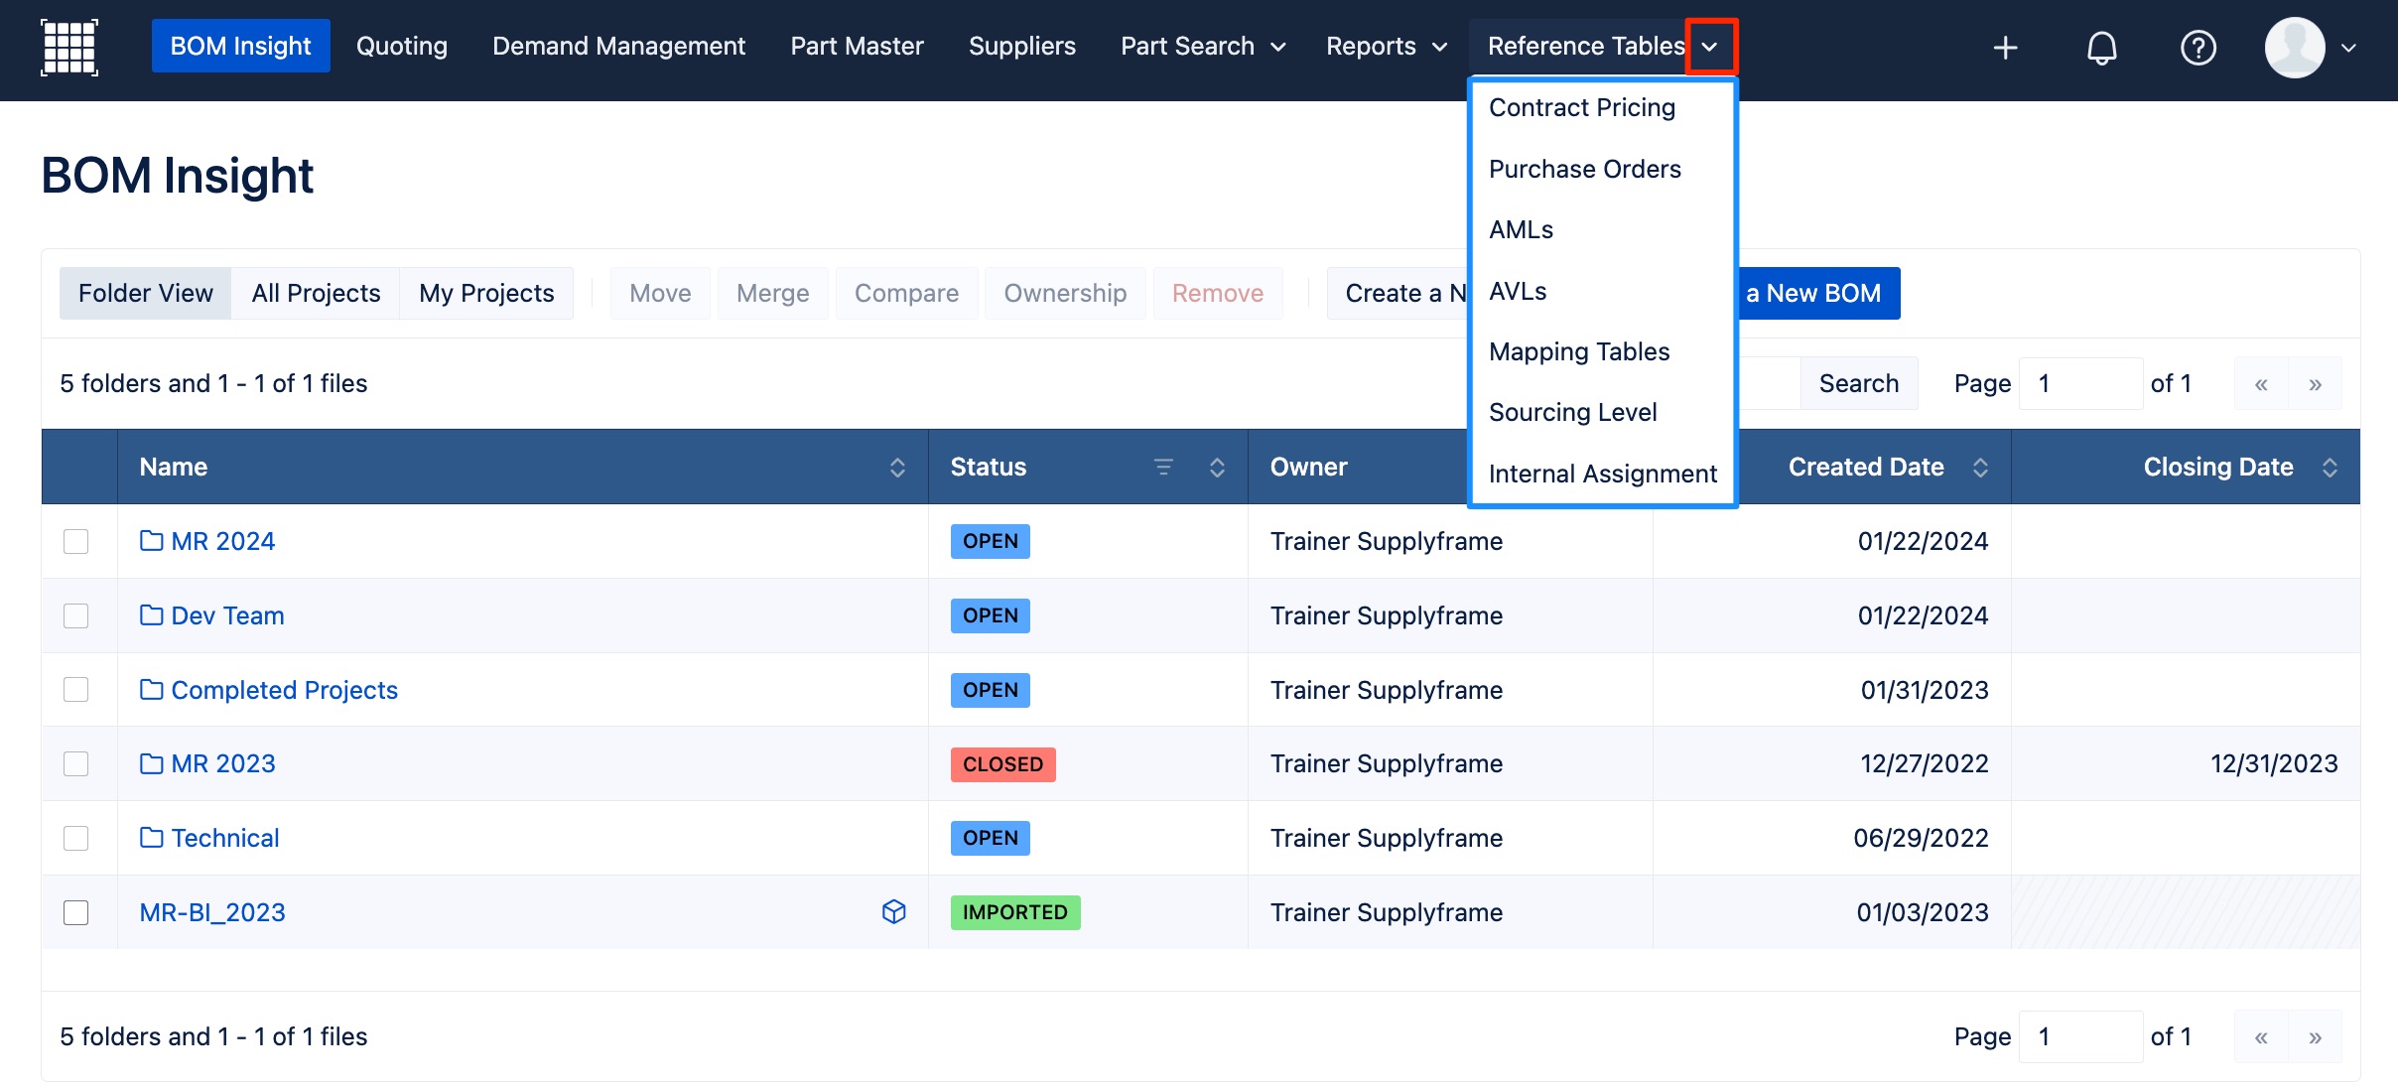The width and height of the screenshot is (2398, 1086).
Task: Click the Remove button
Action: coord(1217,293)
